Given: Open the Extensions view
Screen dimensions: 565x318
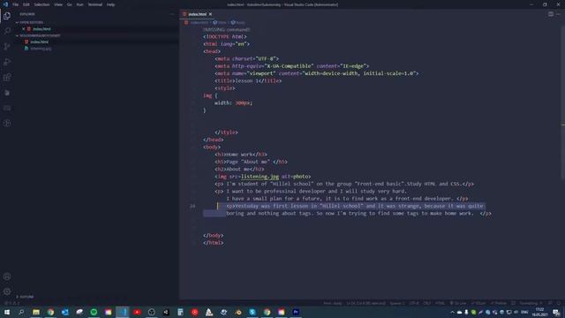Looking at the screenshot, I should coord(7,77).
